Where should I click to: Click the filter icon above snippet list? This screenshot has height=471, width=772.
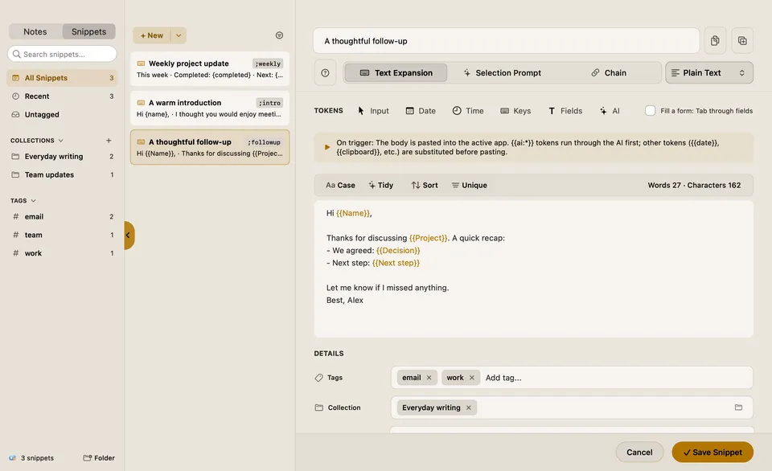(x=279, y=35)
